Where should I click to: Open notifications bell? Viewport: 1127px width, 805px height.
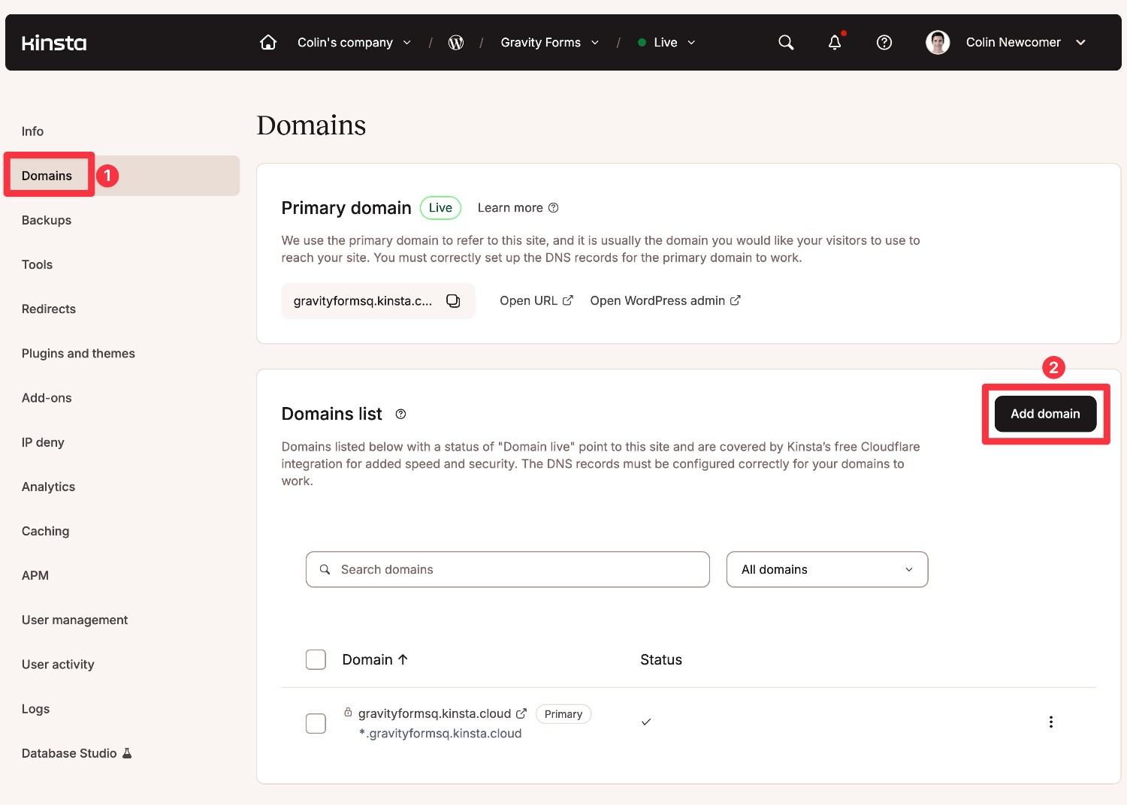835,42
